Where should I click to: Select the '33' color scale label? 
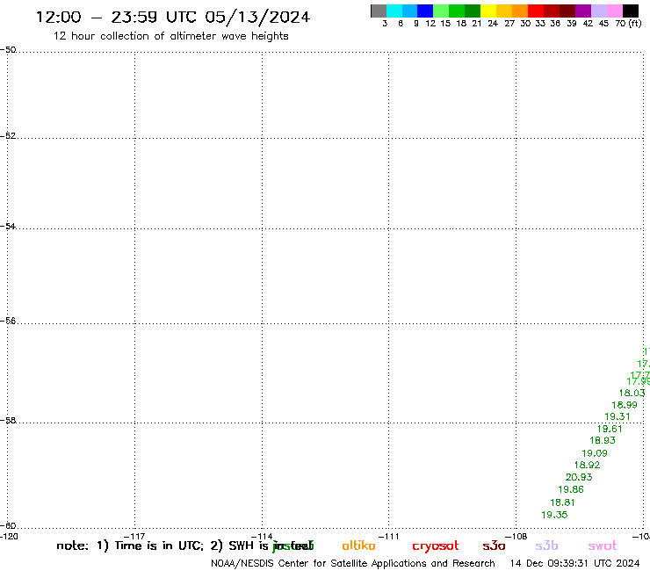click(539, 24)
